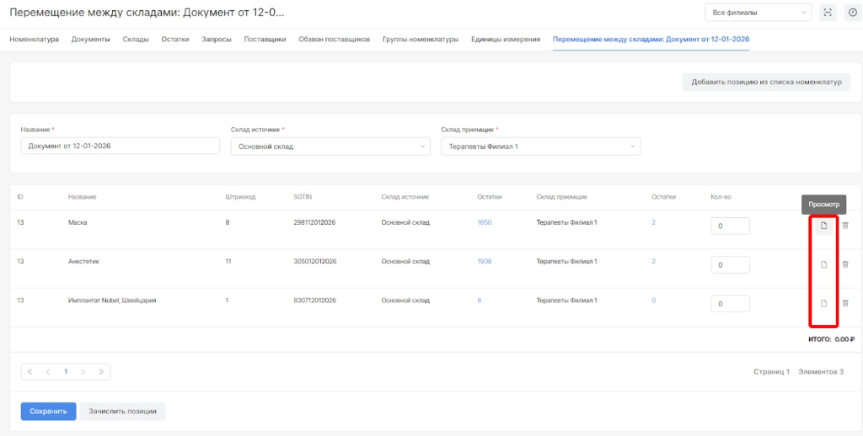This screenshot has height=436, width=863.
Task: Go to the last page of pagination
Action: [x=101, y=371]
